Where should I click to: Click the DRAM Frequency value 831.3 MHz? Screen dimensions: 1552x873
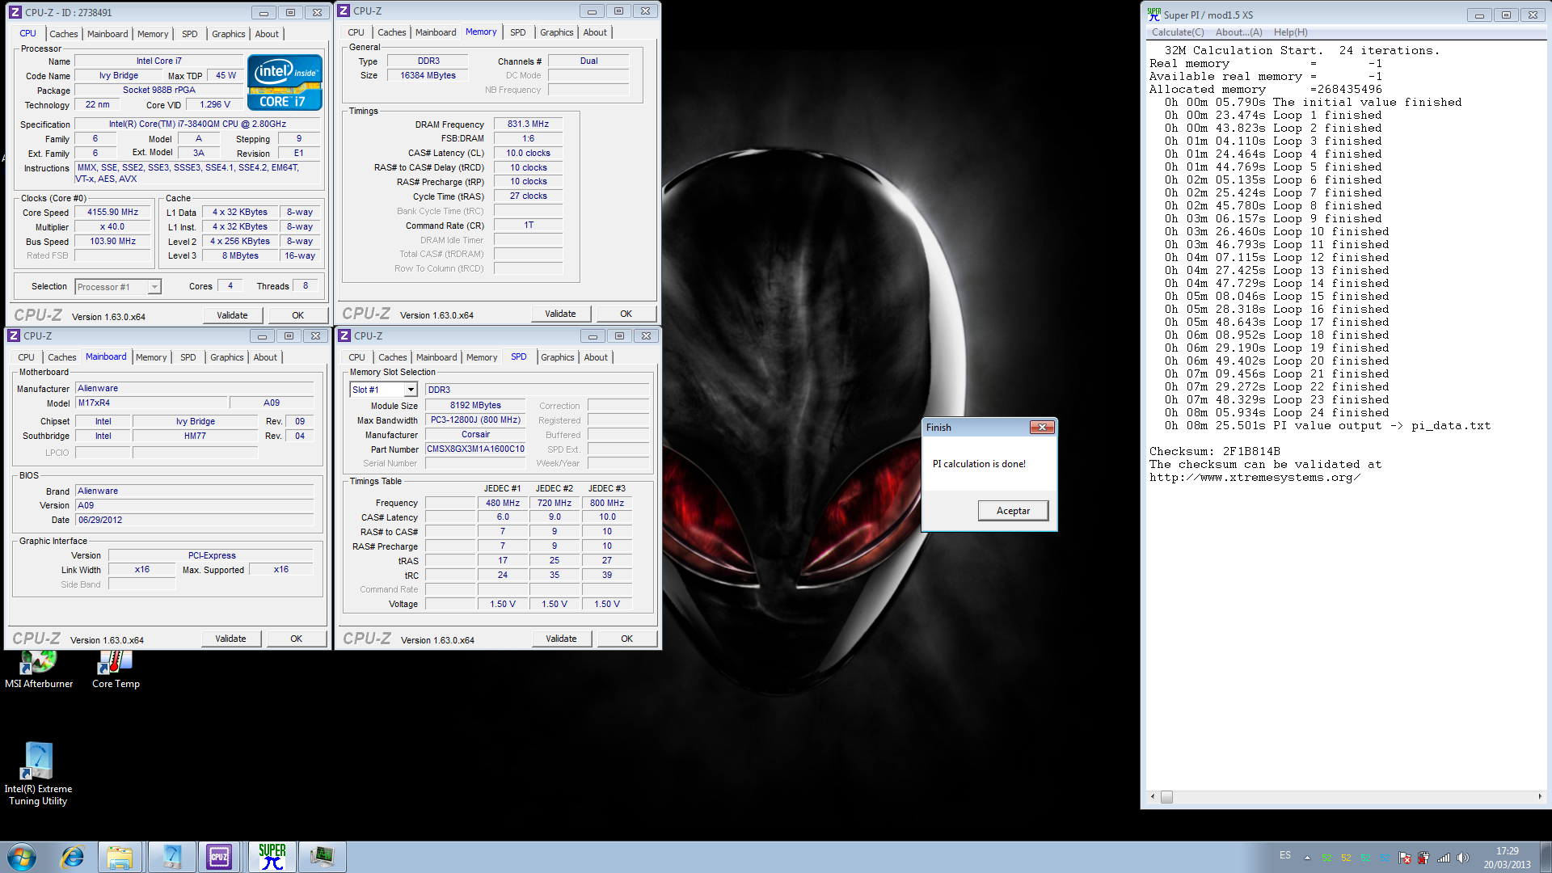[528, 124]
